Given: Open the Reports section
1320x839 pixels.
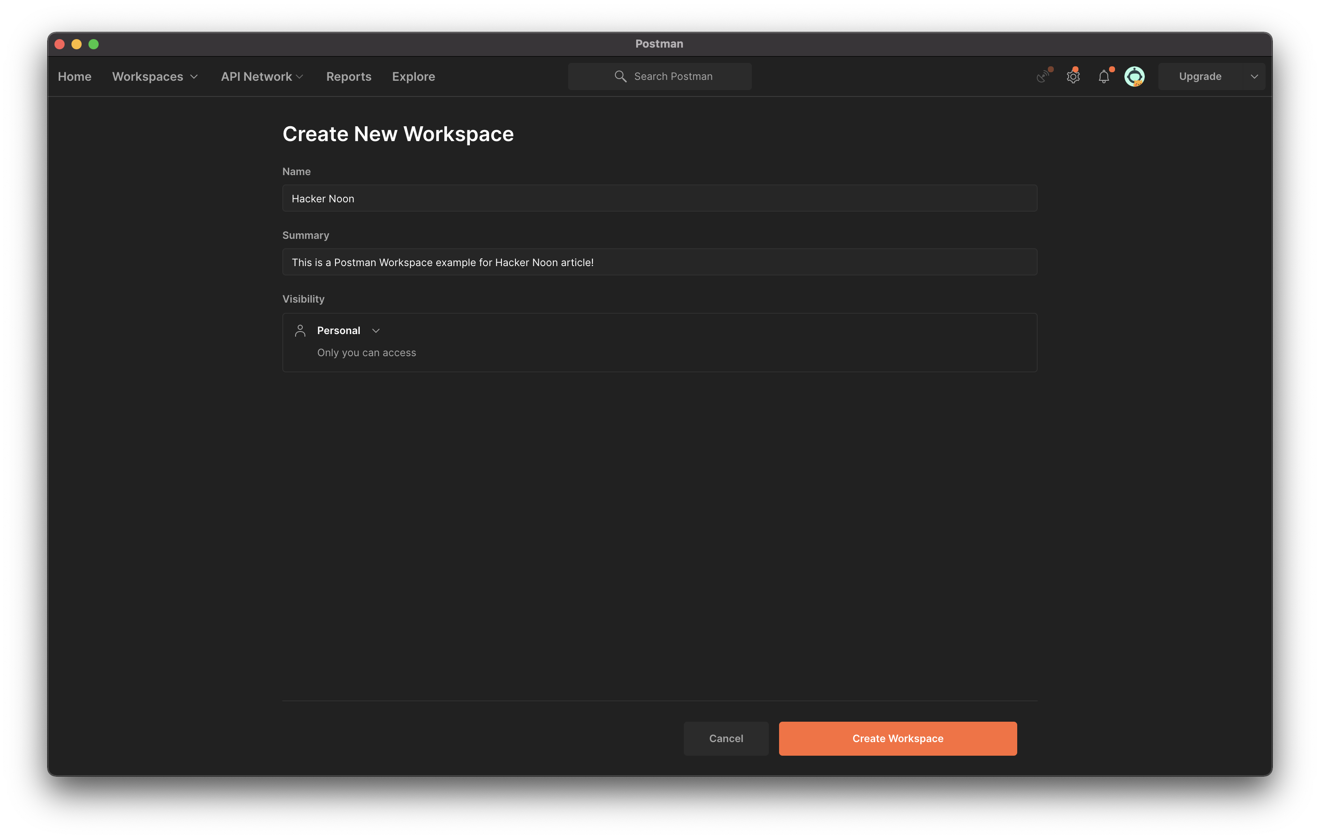Looking at the screenshot, I should click(349, 76).
